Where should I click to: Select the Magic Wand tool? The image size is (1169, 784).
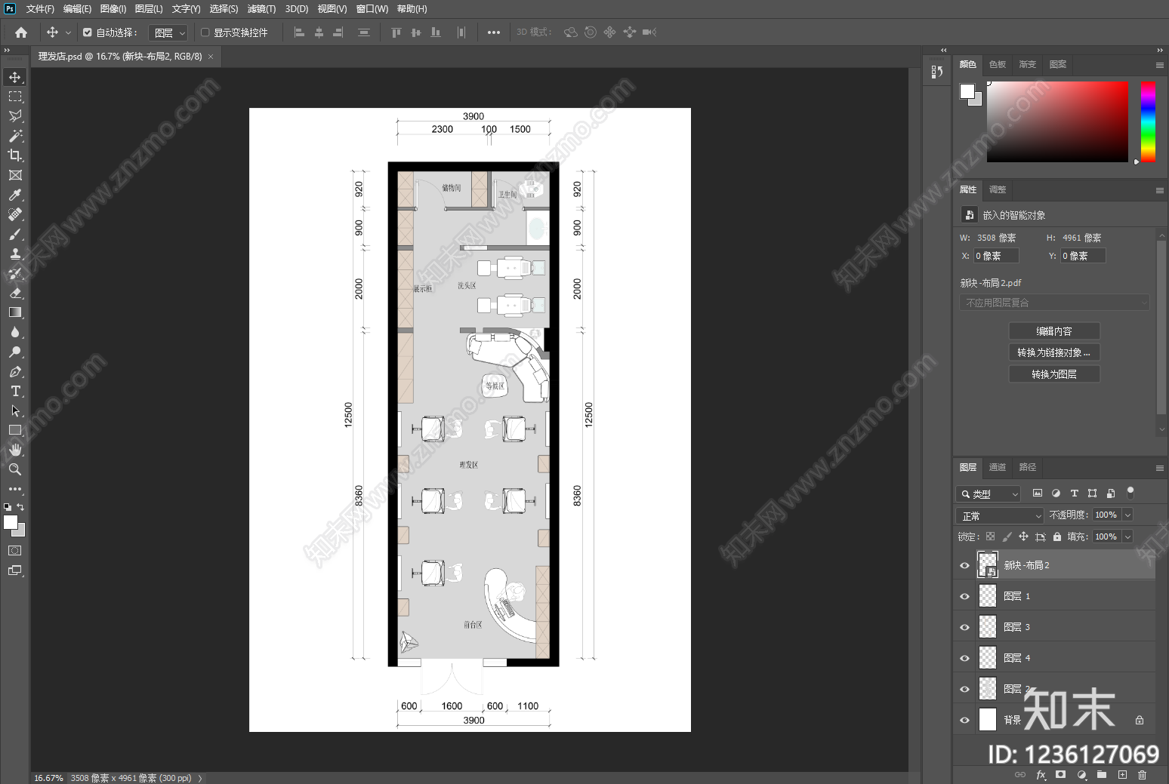tap(15, 136)
